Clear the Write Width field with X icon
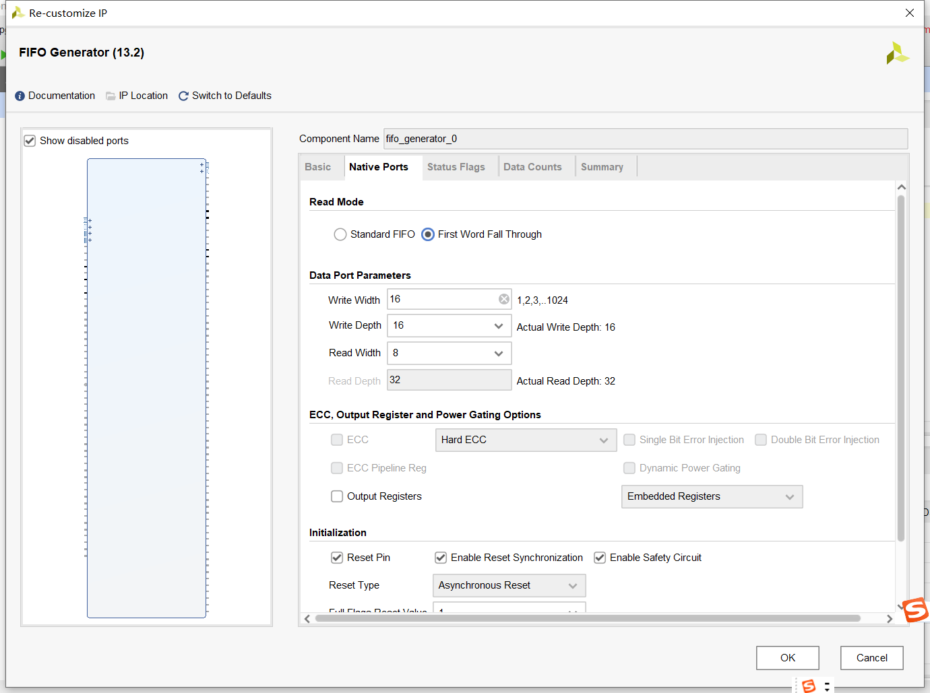Screen dimensions: 930x693 coord(504,299)
